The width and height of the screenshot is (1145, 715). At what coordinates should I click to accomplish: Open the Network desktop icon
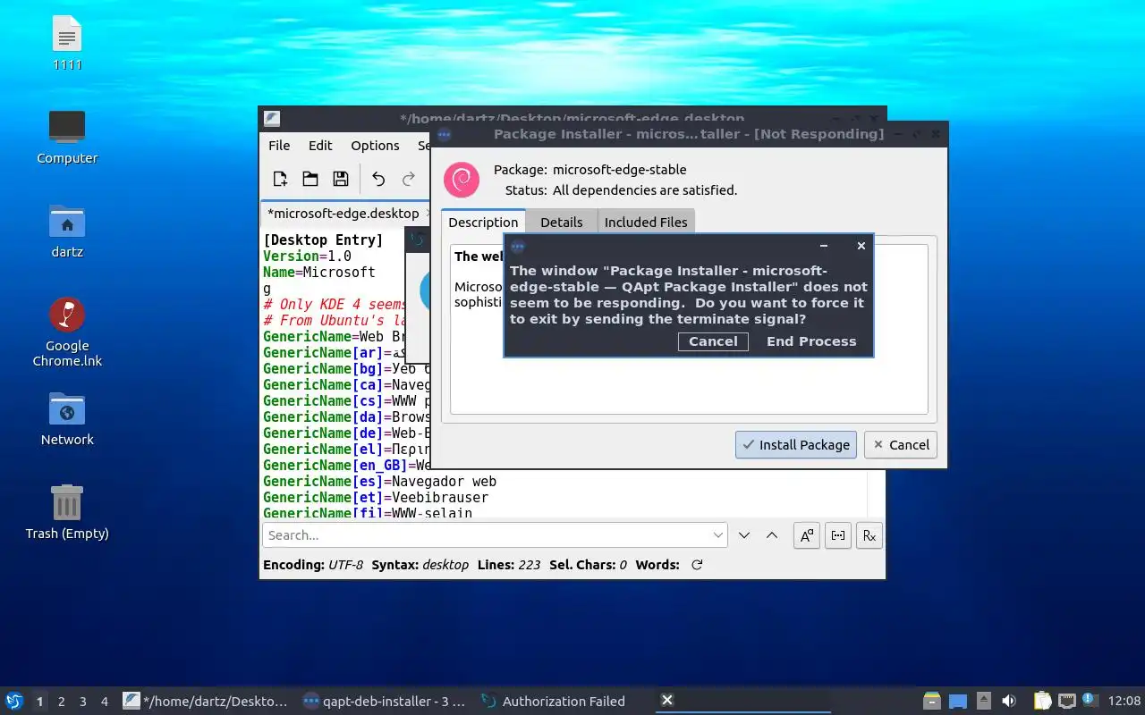[x=67, y=419]
